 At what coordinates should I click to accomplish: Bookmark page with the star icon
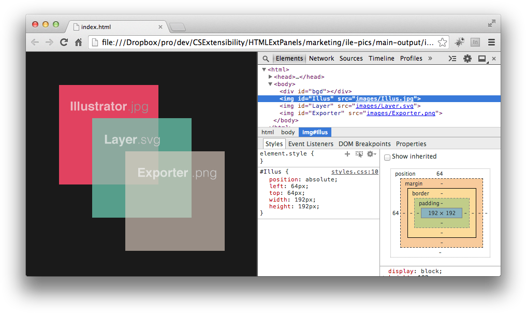[442, 42]
